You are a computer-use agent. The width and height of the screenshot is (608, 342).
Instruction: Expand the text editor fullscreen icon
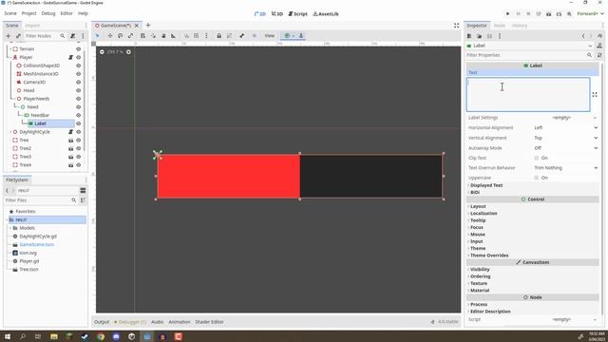pos(595,95)
